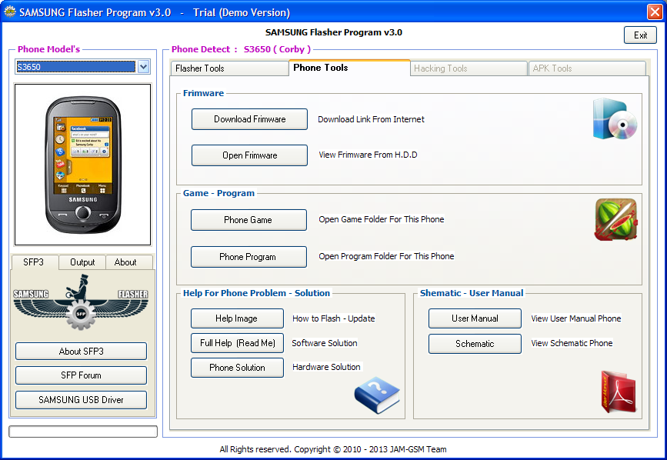Open the SFP Forum button
Image resolution: width=667 pixels, height=460 pixels.
(81, 375)
